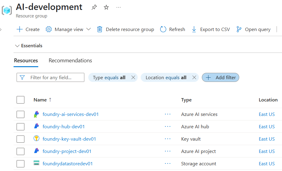Open the foundry-project-dev01 resource link
This screenshot has width=282, height=171.
point(67,151)
